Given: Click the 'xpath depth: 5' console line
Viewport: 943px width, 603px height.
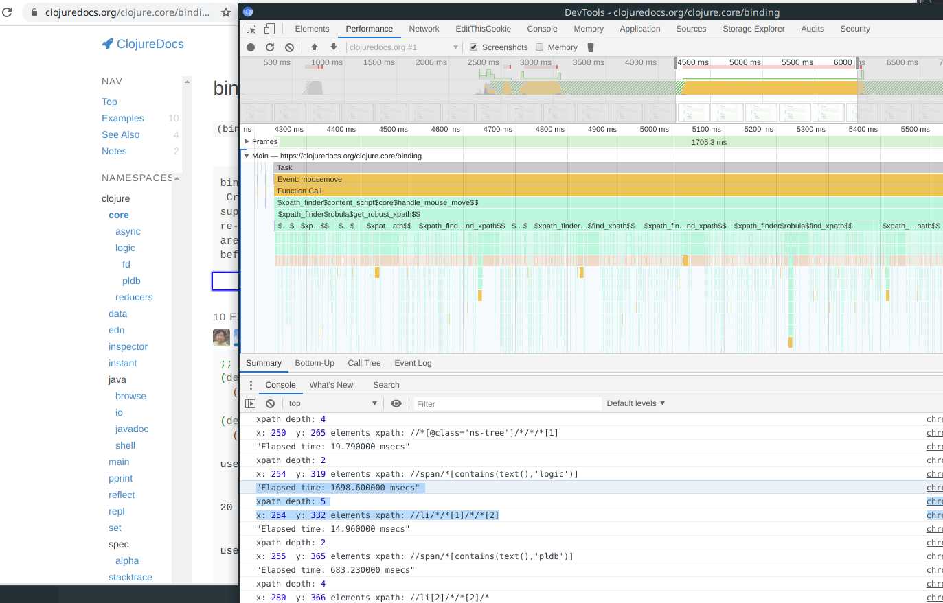Looking at the screenshot, I should click(x=291, y=501).
